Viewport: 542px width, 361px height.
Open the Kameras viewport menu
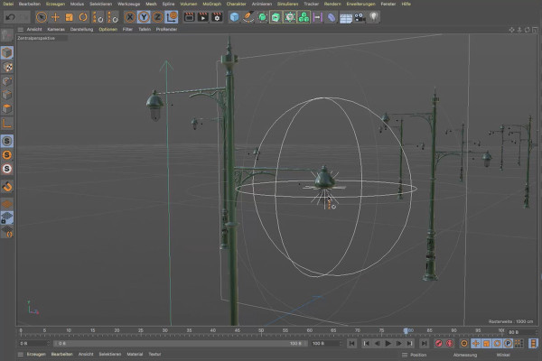(x=56, y=30)
